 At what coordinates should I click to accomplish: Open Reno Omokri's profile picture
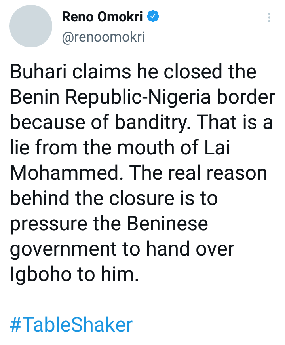point(31,26)
